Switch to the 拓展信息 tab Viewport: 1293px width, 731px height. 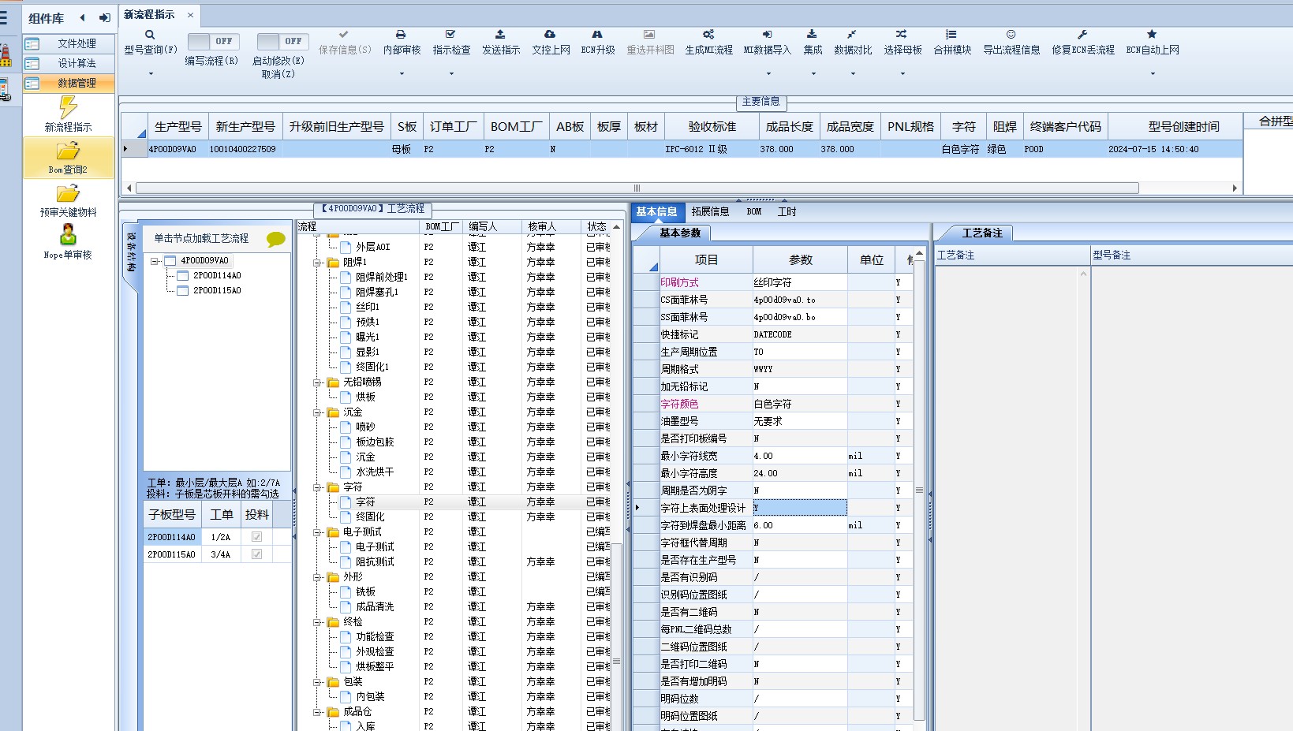pos(710,211)
